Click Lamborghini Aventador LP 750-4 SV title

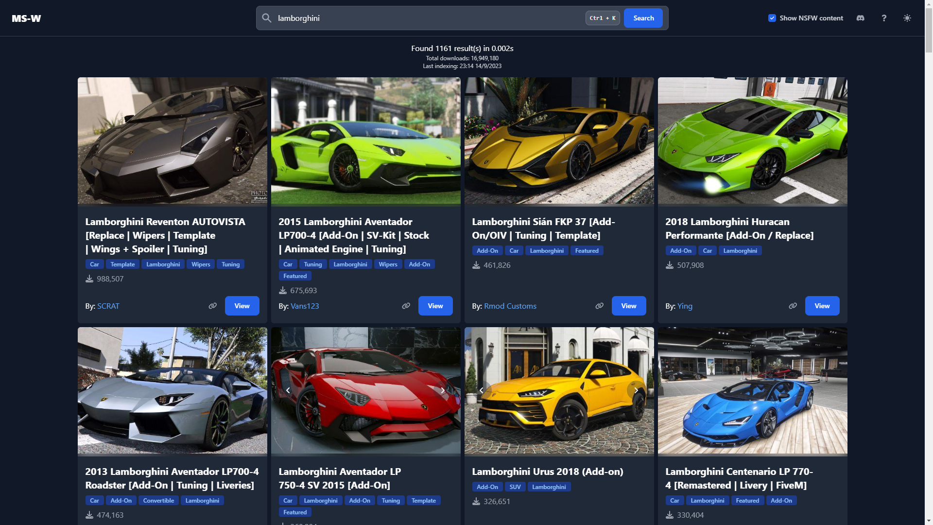coord(340,478)
